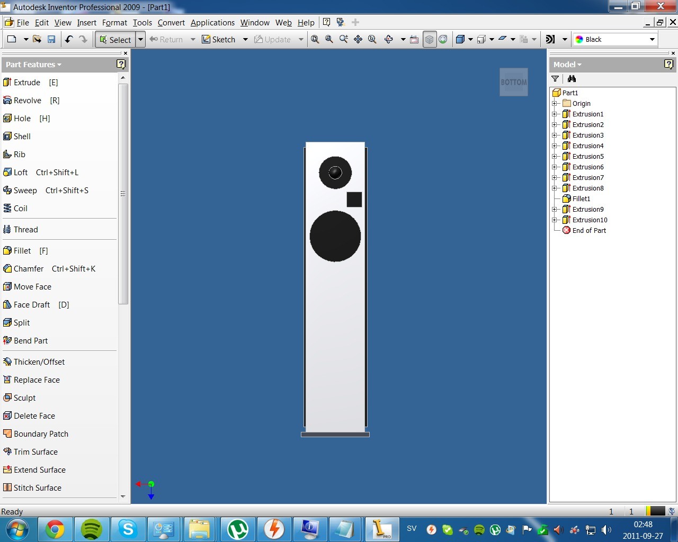Open the Convert menu
Viewport: 678px width, 542px height.
171,22
